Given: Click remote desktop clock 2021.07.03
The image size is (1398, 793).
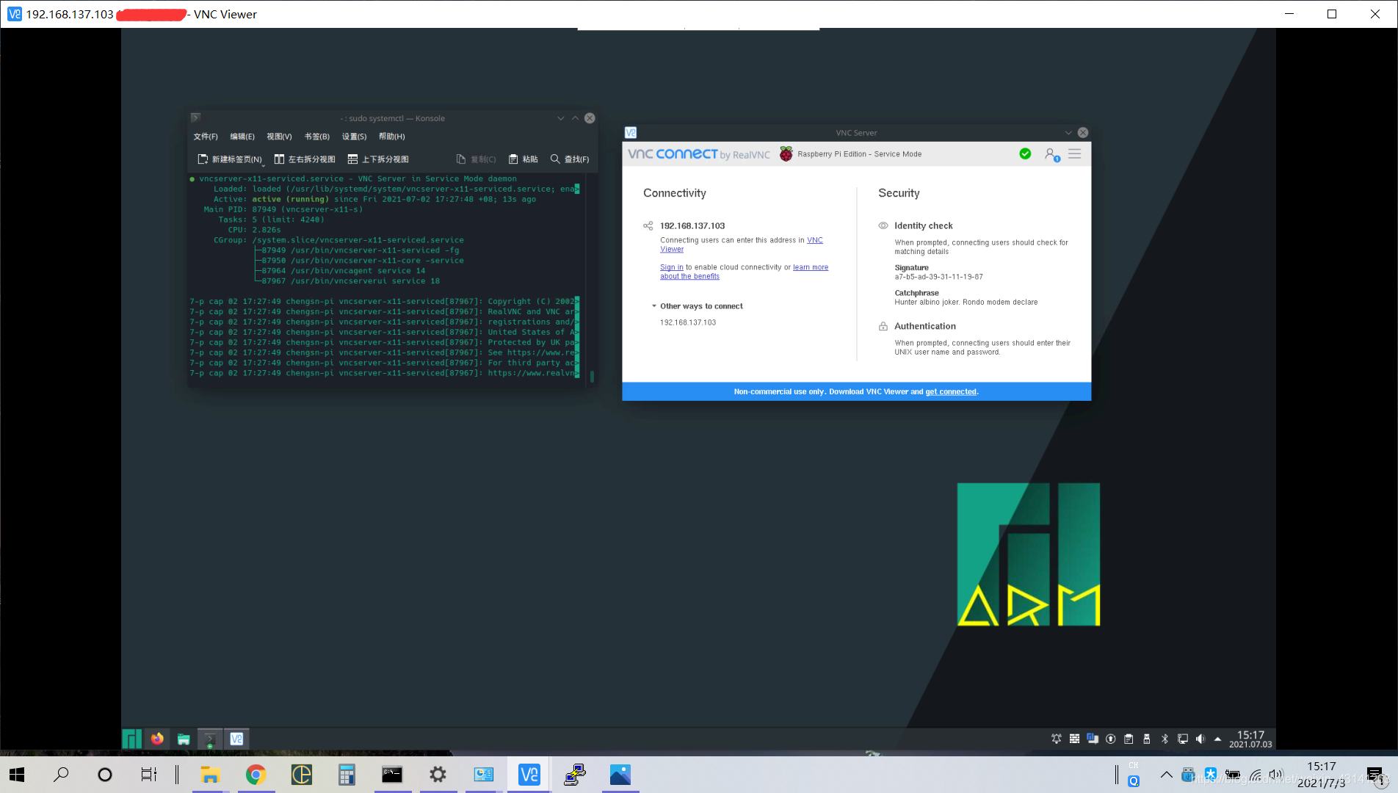Looking at the screenshot, I should click(1250, 739).
